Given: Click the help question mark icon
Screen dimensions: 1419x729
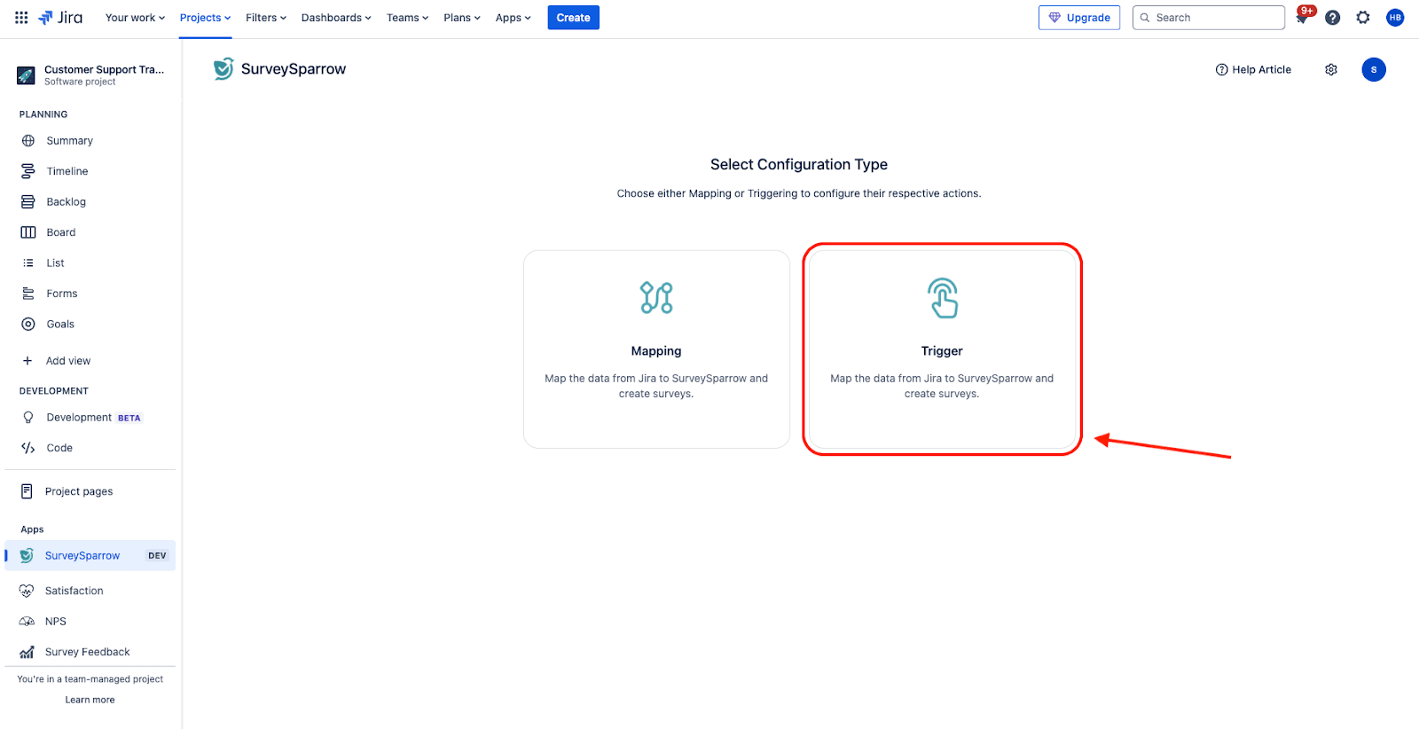Looking at the screenshot, I should 1332,18.
